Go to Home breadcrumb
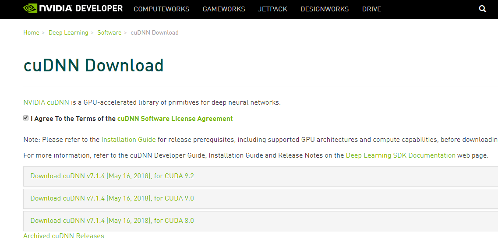498x250 pixels. coord(31,32)
